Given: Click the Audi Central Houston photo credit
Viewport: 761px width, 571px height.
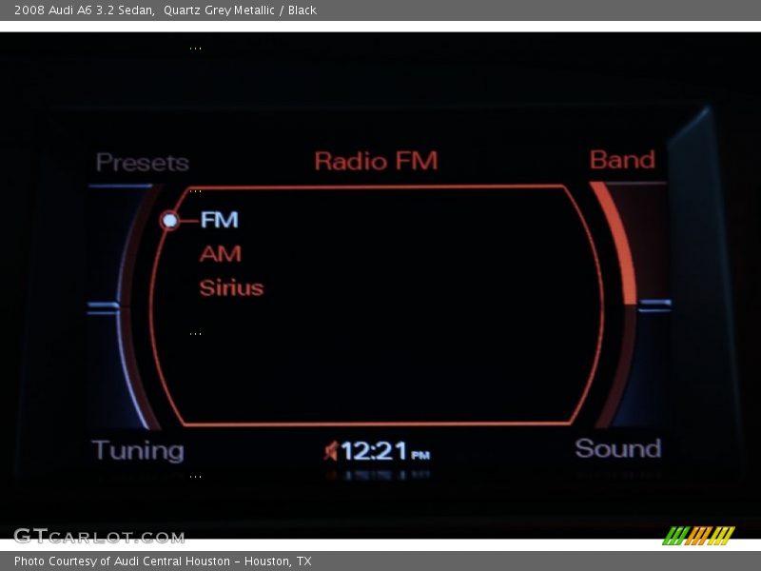Looking at the screenshot, I should point(163,561).
